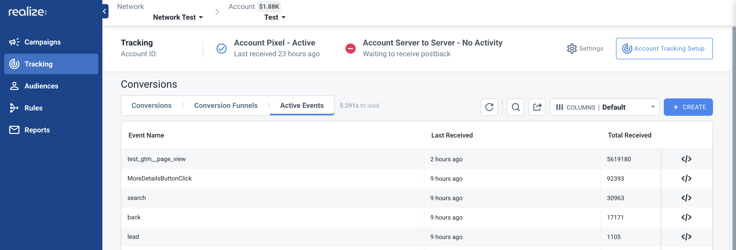Switch to the Conversion Funnels tab
The image size is (736, 250).
(226, 105)
